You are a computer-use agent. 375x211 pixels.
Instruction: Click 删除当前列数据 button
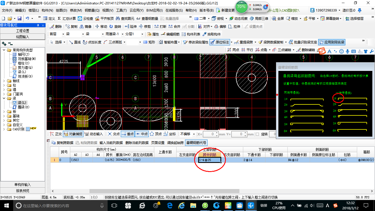pyautogui.click(x=137, y=143)
